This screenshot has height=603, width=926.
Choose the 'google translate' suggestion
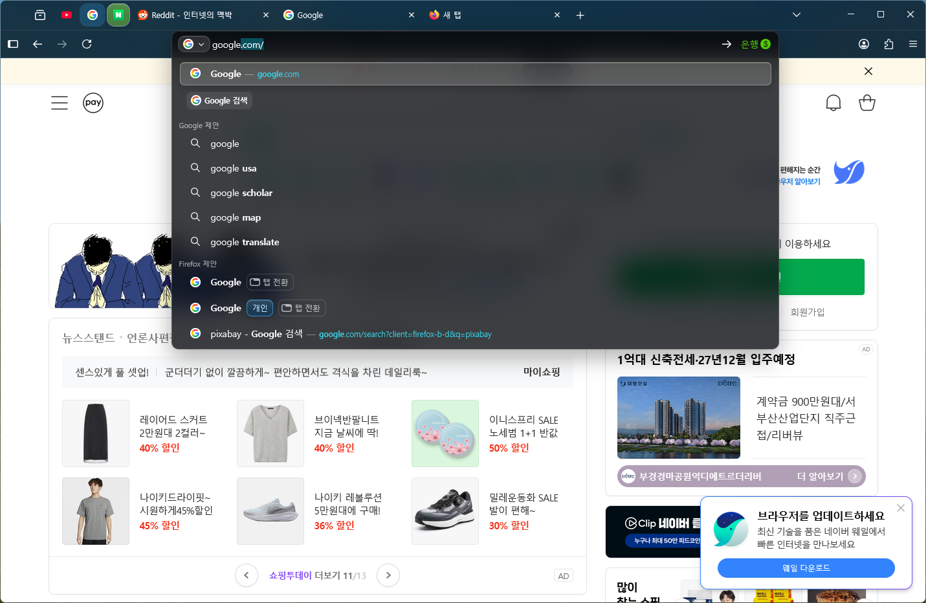point(476,242)
